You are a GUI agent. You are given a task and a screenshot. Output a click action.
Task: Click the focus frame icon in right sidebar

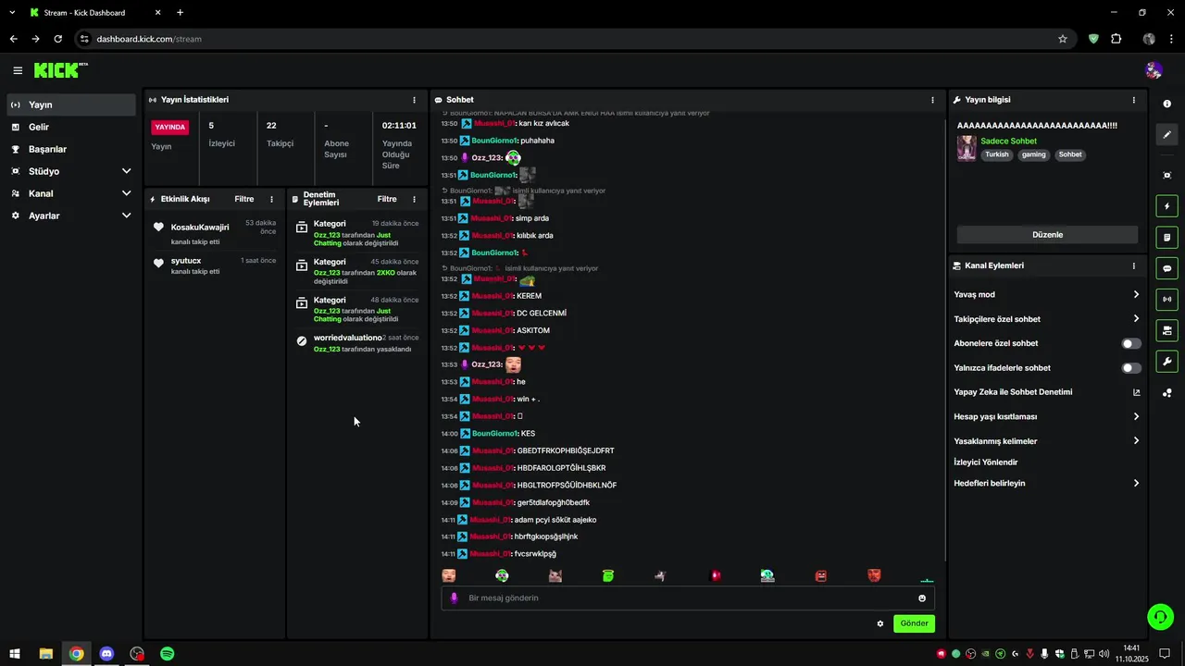pyautogui.click(x=1166, y=175)
